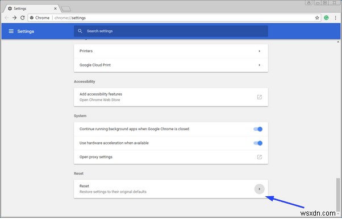
Task: Reload the page with the refresh icon
Action: [x=22, y=18]
